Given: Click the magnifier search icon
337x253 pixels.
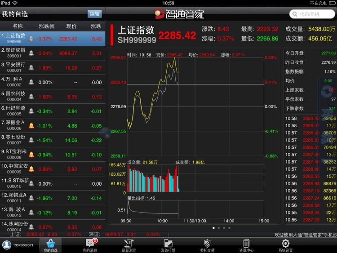Looking at the screenshot, I should [295, 14].
